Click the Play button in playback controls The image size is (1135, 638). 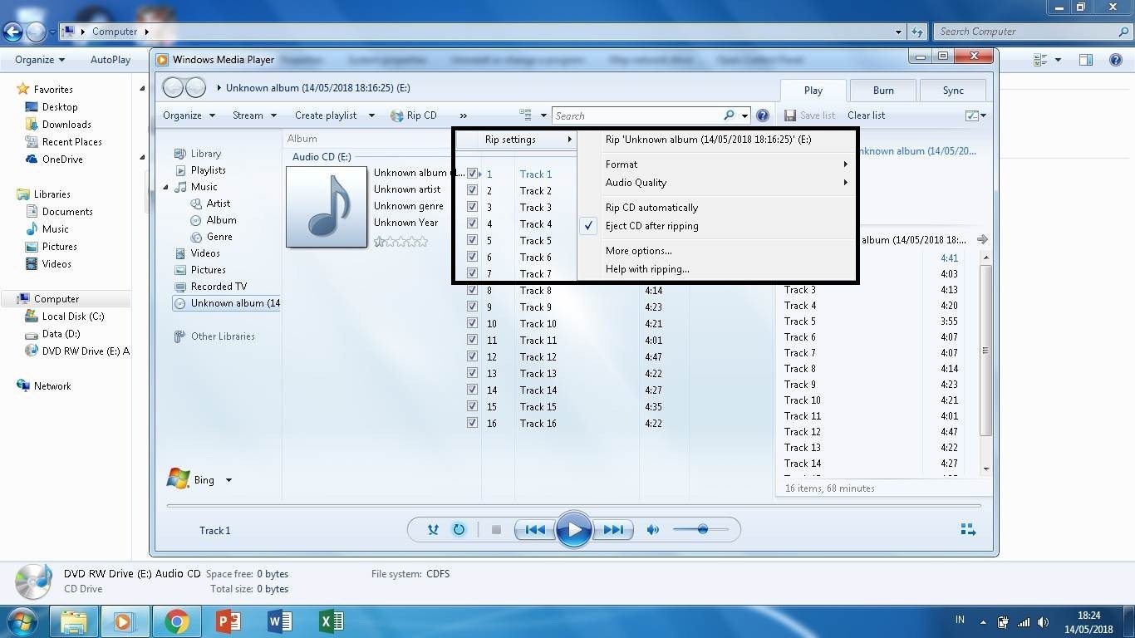point(573,530)
